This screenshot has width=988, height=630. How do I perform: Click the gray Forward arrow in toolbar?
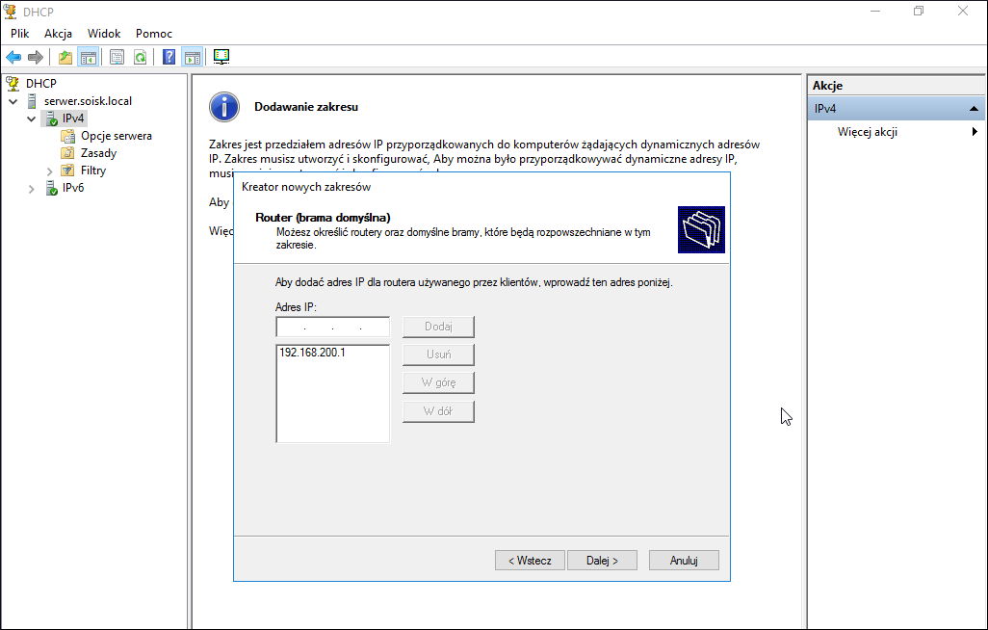click(36, 58)
